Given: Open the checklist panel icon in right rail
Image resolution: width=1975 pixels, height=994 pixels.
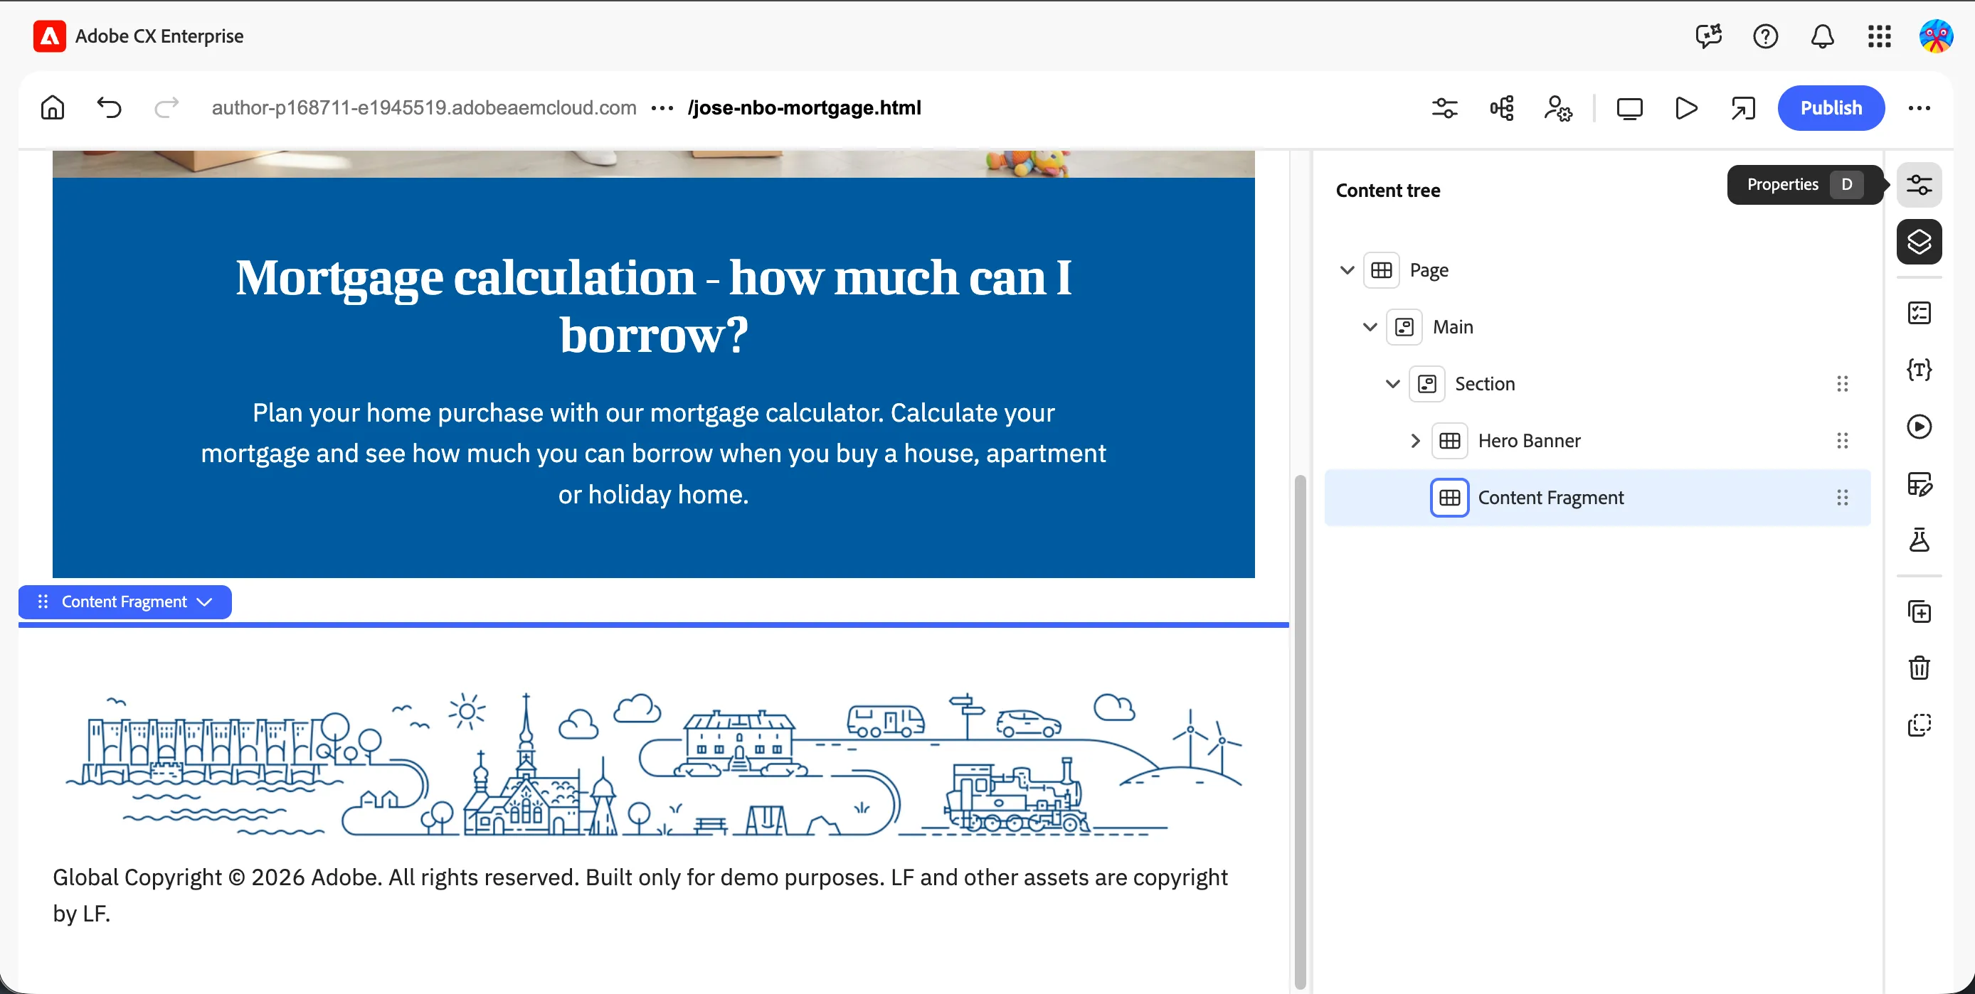Looking at the screenshot, I should click(x=1919, y=313).
